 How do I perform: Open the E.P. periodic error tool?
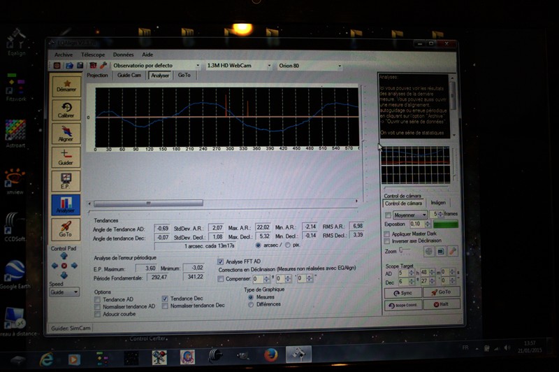66,181
